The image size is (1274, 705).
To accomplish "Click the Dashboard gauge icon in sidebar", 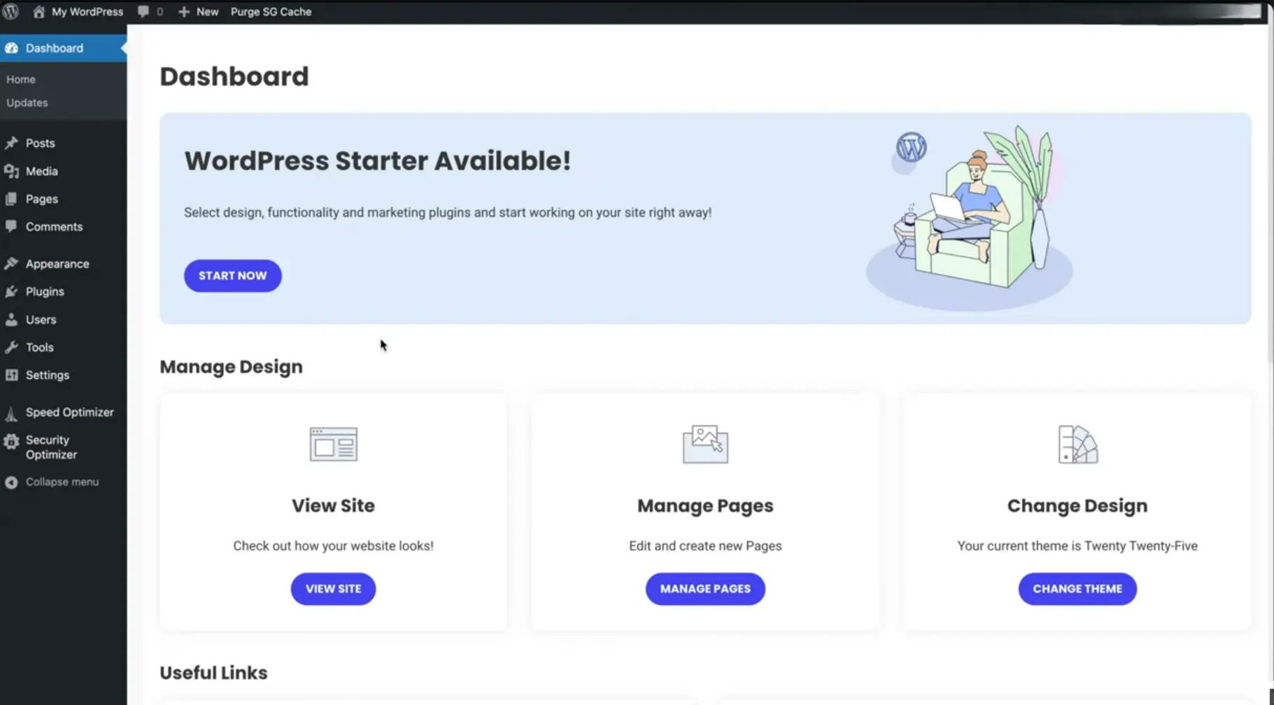I will point(11,48).
